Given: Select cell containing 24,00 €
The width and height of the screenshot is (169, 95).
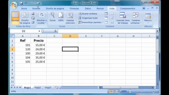Looking at the screenshot, I should tap(39, 49).
